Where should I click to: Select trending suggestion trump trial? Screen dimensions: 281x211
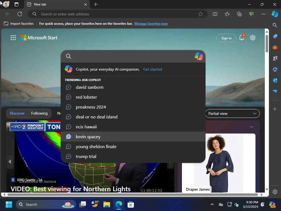click(x=133, y=156)
